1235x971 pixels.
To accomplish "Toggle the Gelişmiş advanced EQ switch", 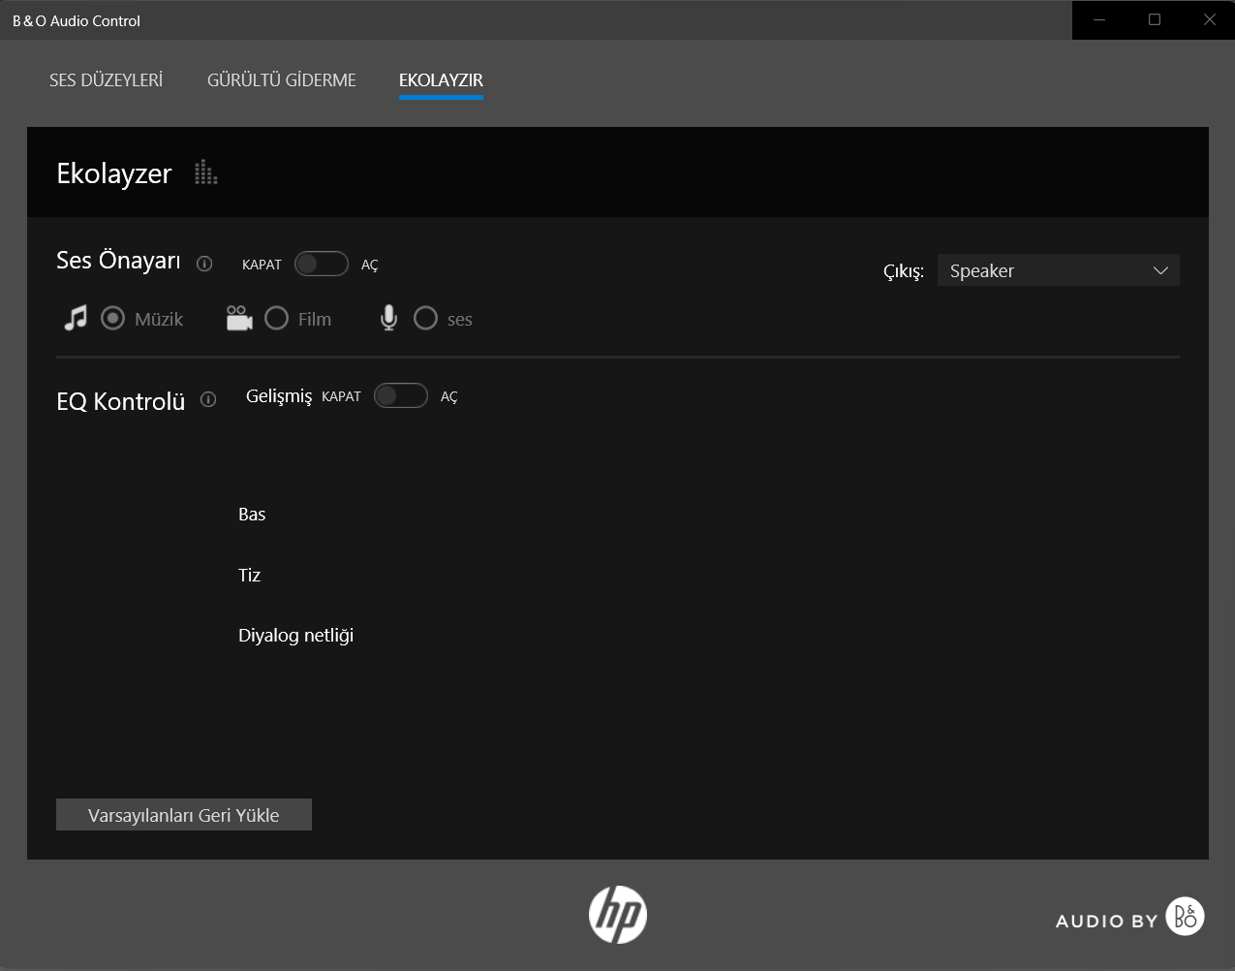I will (x=401, y=395).
